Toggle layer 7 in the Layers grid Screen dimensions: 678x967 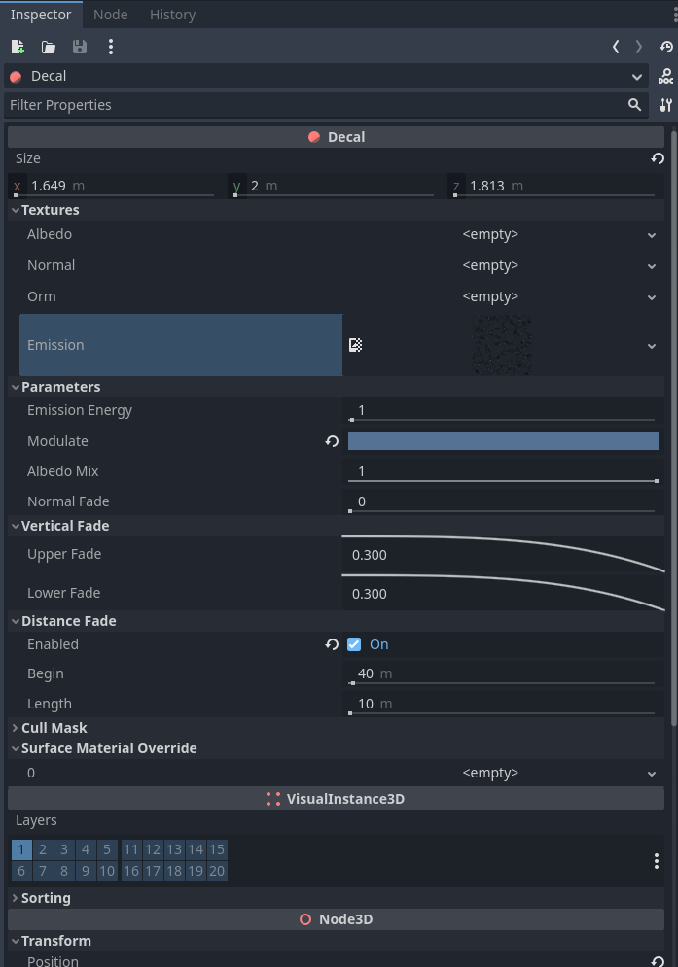pyautogui.click(x=42, y=871)
